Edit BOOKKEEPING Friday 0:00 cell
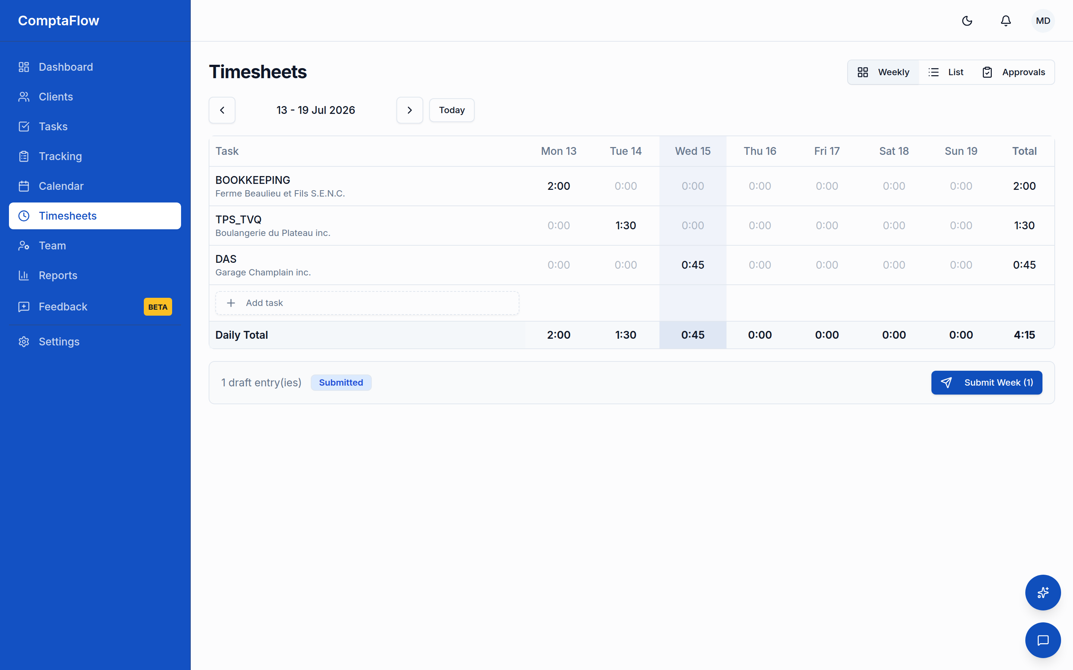The height and width of the screenshot is (670, 1073). 827,186
